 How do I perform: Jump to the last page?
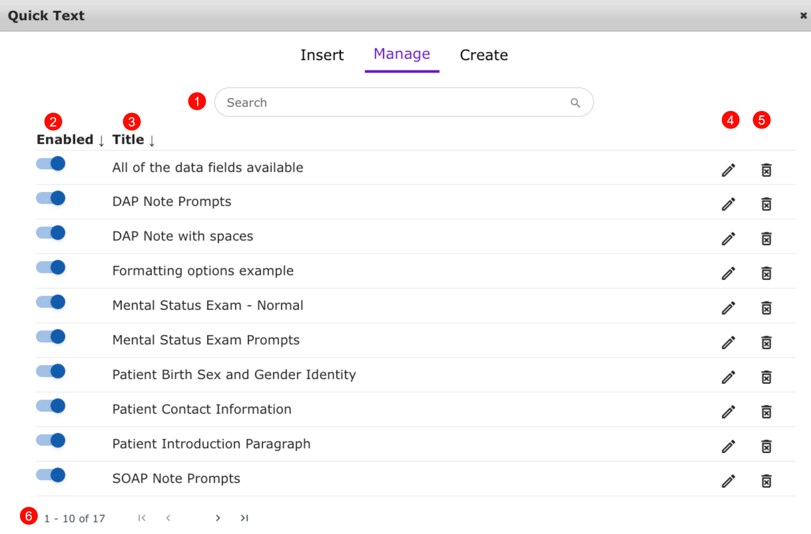click(x=244, y=518)
